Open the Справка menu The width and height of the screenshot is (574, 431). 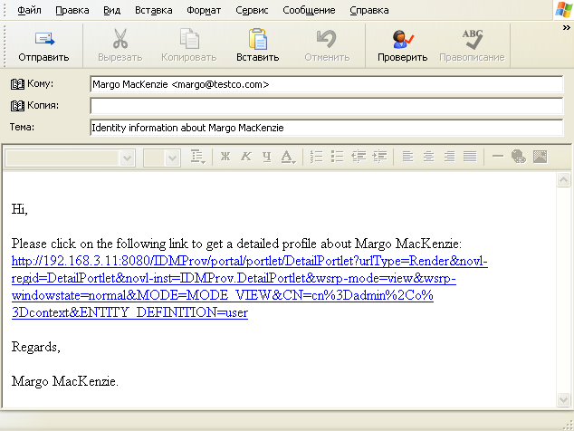(x=369, y=10)
